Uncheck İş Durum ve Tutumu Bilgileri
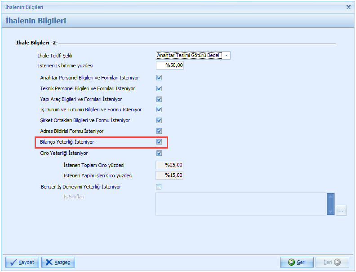Viewport: 356px width, 272px height. pyautogui.click(x=159, y=110)
